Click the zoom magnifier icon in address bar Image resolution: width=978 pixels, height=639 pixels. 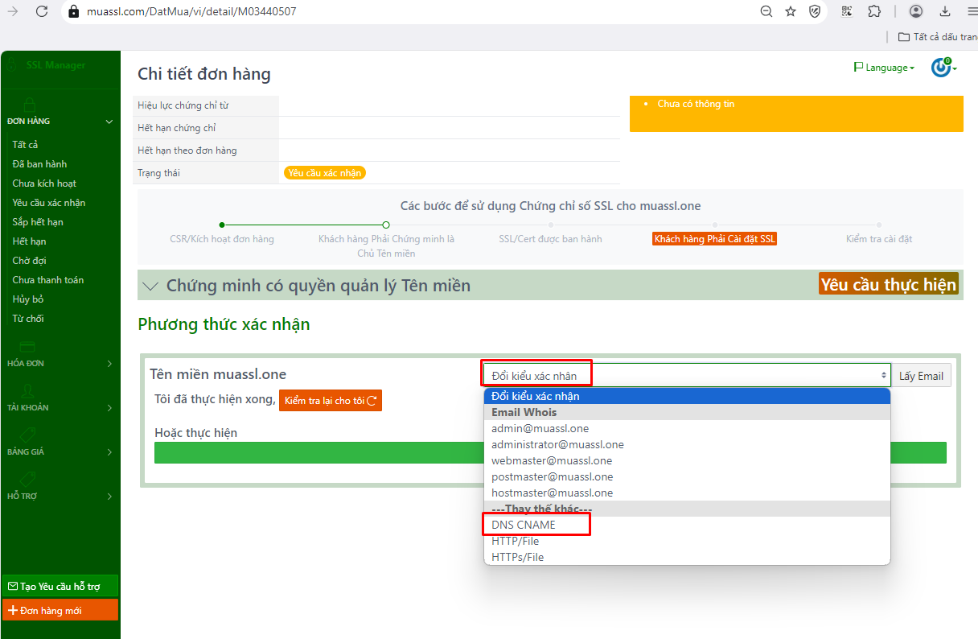[x=766, y=11]
